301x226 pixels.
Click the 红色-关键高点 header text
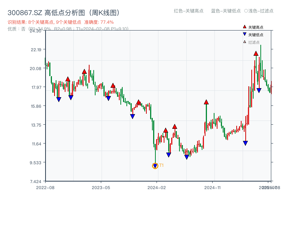[189, 11]
